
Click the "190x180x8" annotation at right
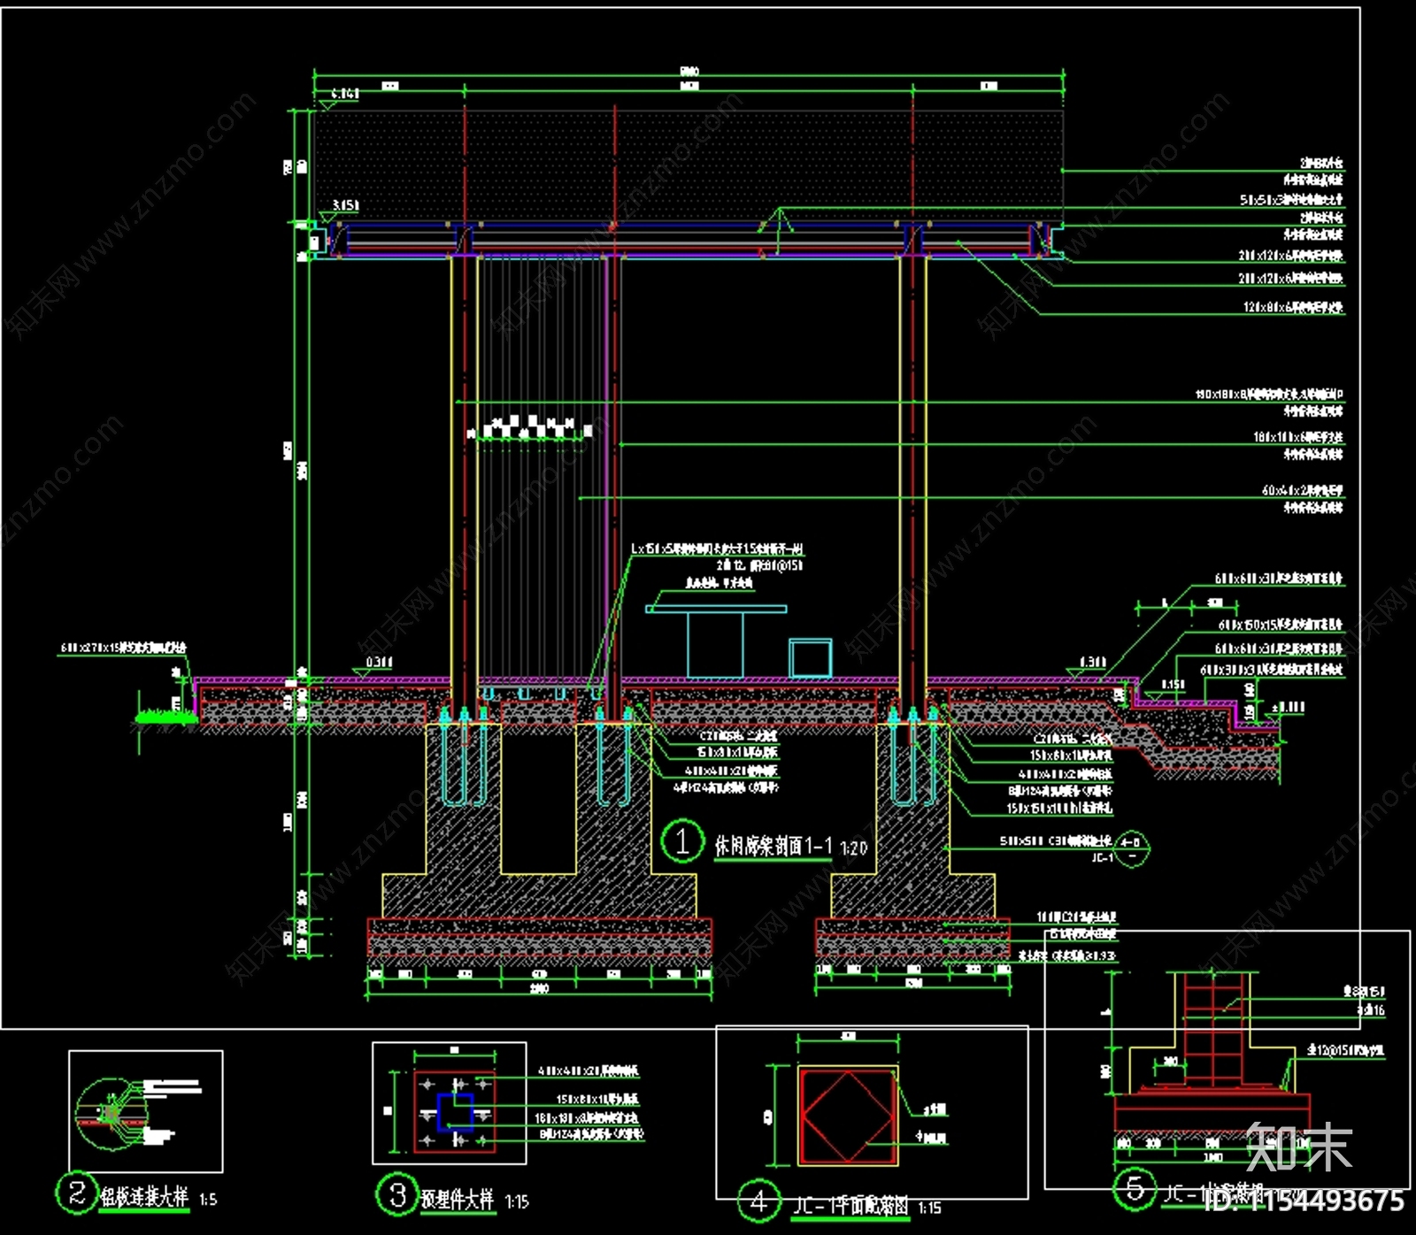(1269, 394)
